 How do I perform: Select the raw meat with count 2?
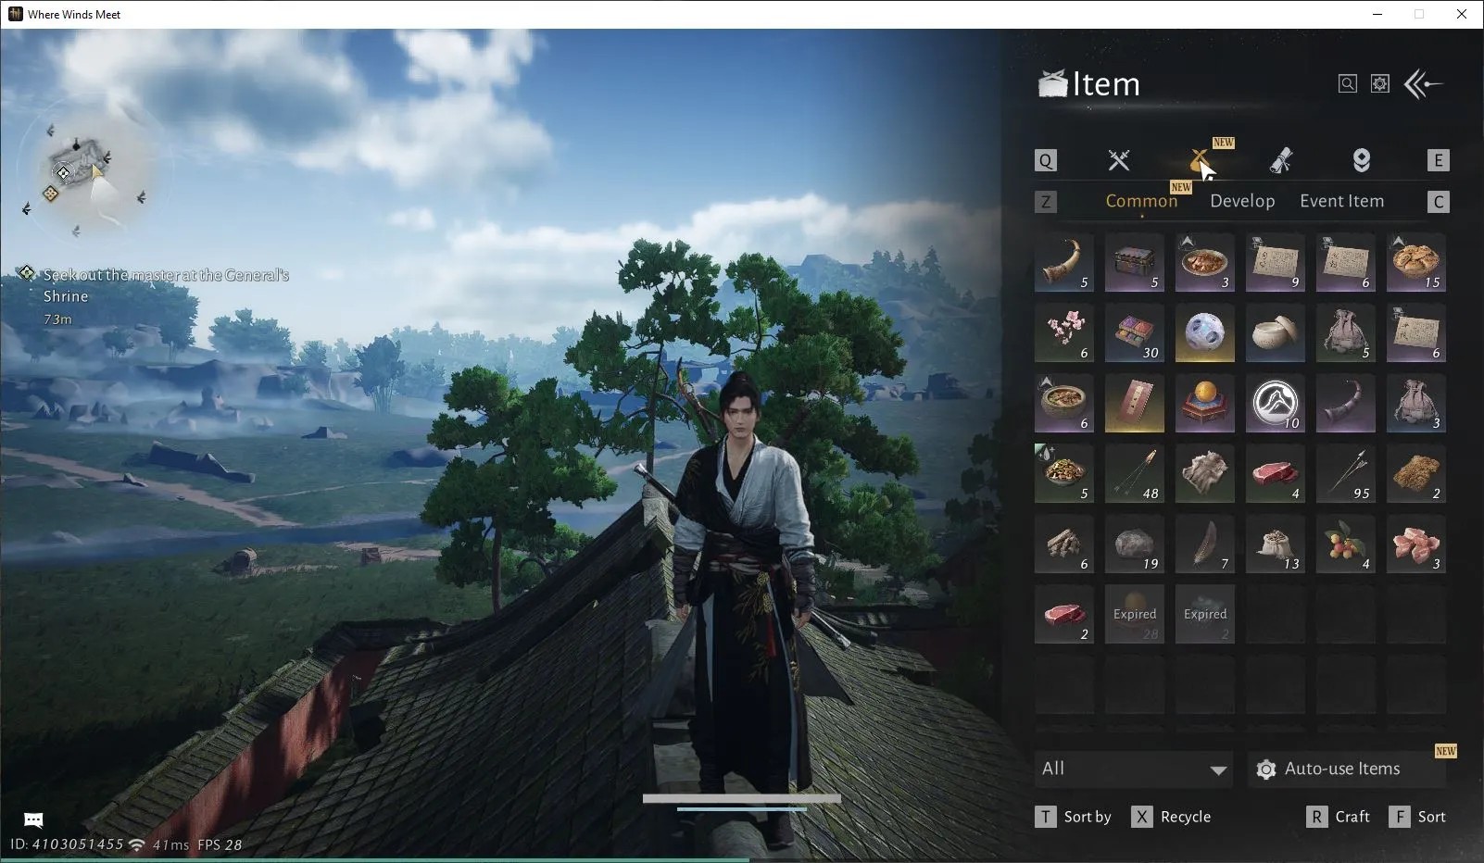tap(1064, 614)
